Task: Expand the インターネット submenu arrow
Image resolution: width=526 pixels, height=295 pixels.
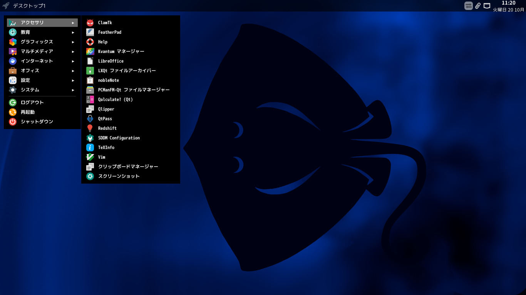Action: [73, 61]
